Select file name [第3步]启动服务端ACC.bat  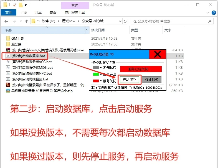coord(32,62)
